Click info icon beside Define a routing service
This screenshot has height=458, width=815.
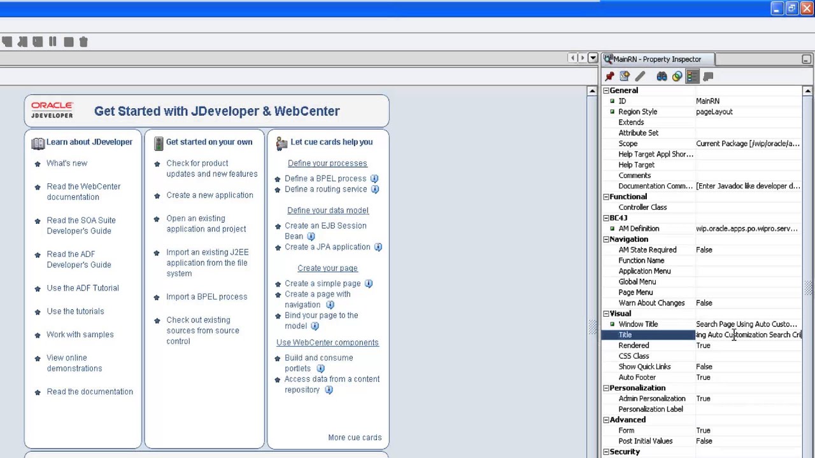(x=375, y=190)
